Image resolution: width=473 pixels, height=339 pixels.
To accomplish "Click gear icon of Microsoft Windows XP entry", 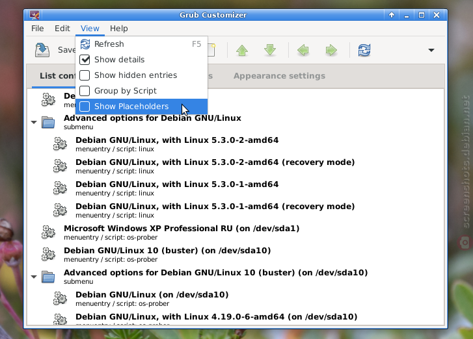I will click(48, 232).
